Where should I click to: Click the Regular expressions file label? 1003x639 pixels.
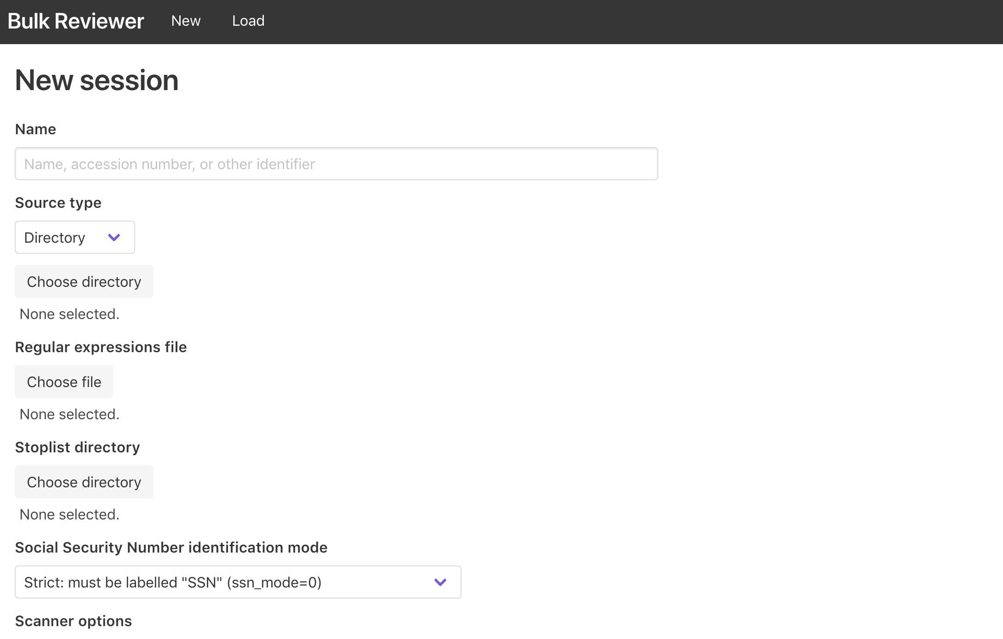click(101, 347)
